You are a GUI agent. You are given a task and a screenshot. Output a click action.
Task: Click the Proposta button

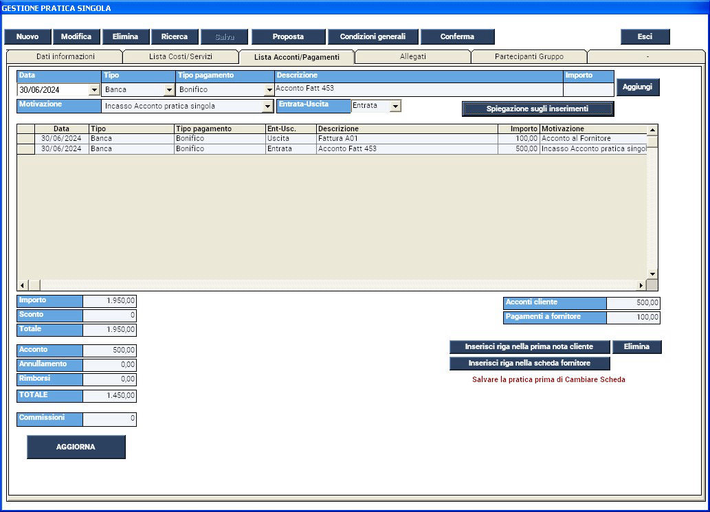[x=288, y=37]
